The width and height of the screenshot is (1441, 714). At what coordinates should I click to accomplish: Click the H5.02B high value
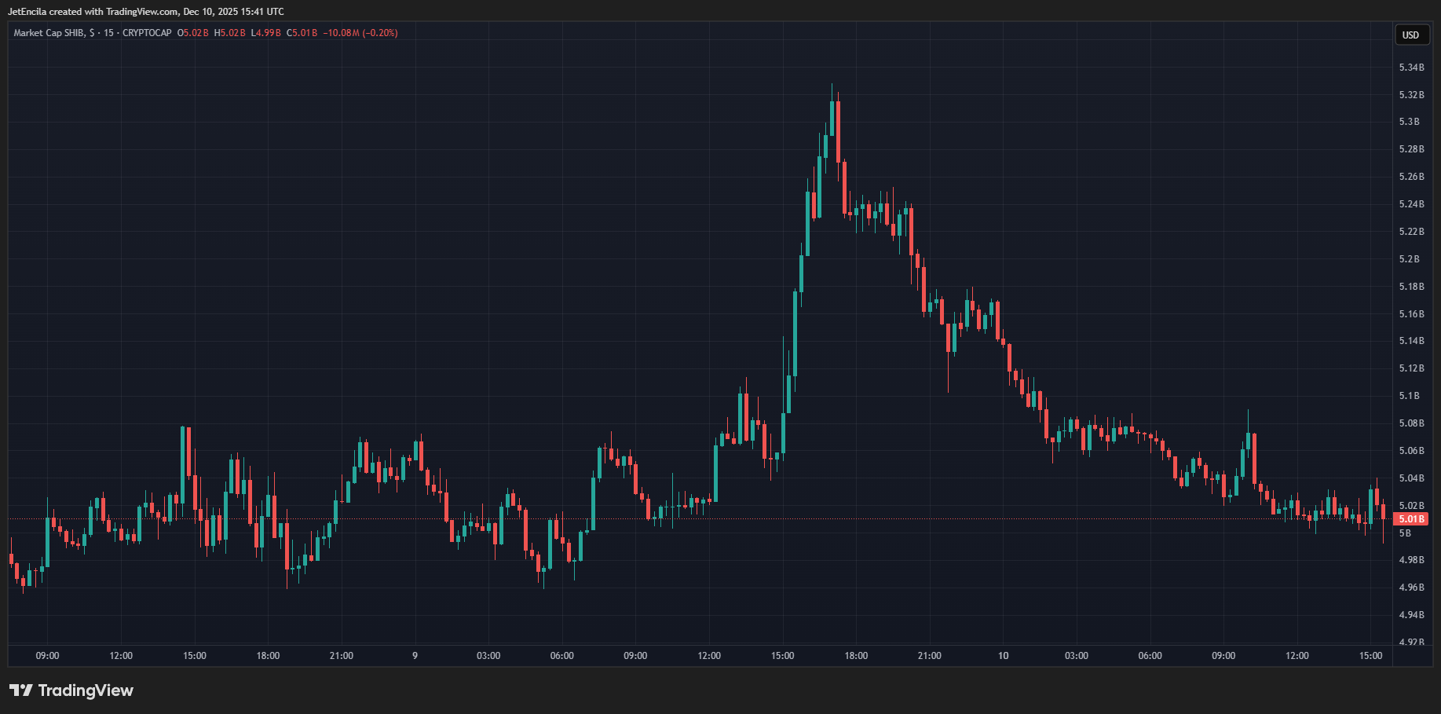coord(229,33)
